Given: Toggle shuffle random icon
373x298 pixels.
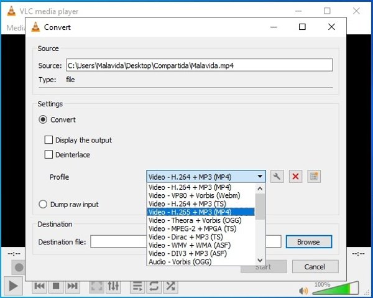Looking at the screenshot, I should pos(170,286).
